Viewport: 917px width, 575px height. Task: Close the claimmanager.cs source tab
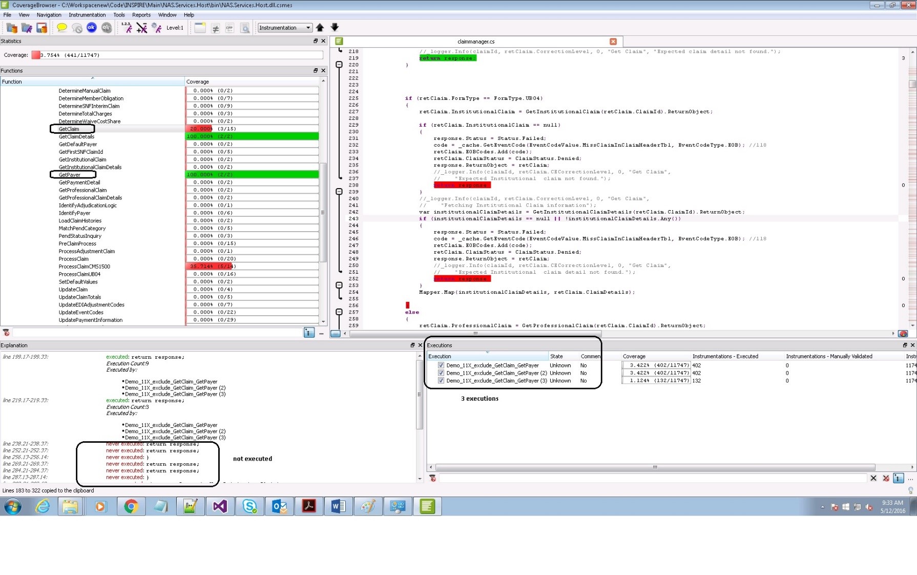coord(613,42)
